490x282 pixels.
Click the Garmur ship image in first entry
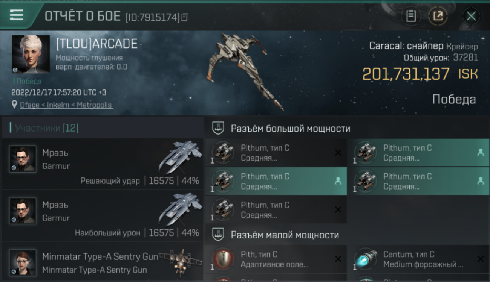pos(180,157)
